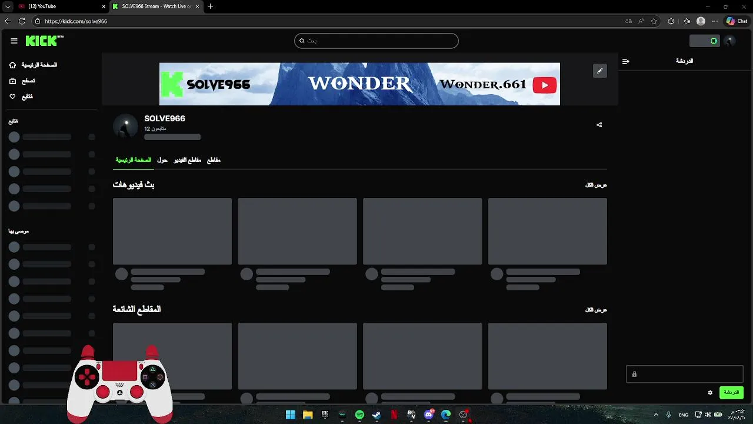Open Steam from taskbar
This screenshot has width=753, height=424.
pyautogui.click(x=376, y=415)
